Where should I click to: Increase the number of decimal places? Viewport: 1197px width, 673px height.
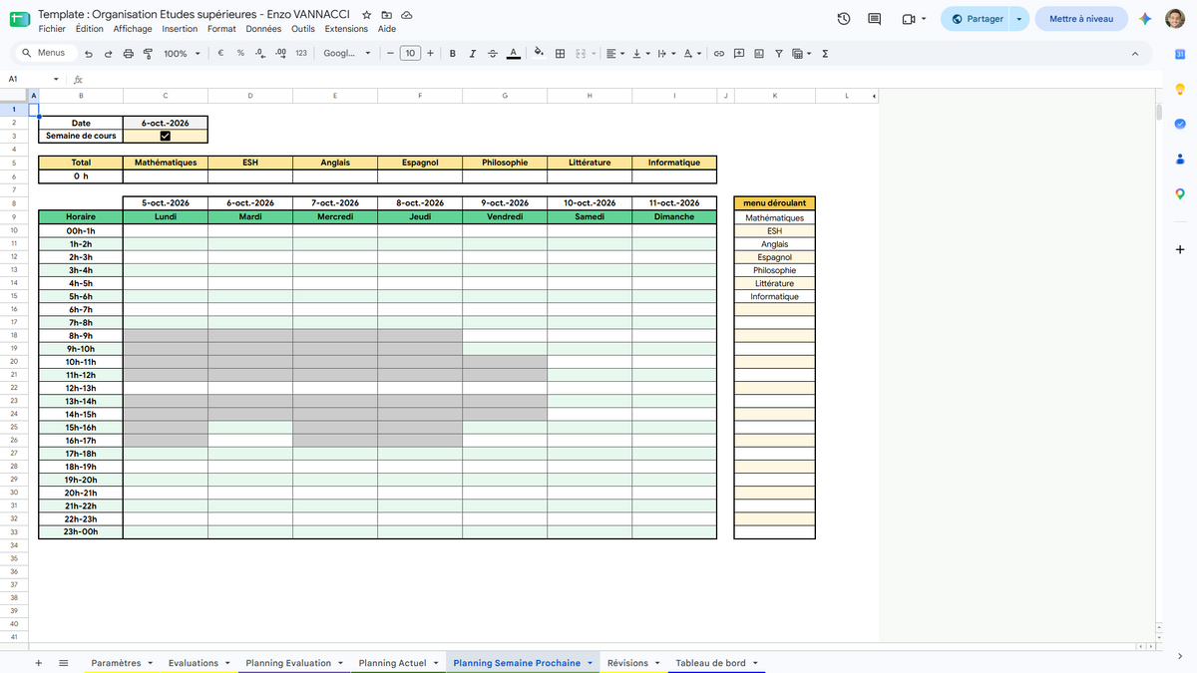[x=280, y=54]
